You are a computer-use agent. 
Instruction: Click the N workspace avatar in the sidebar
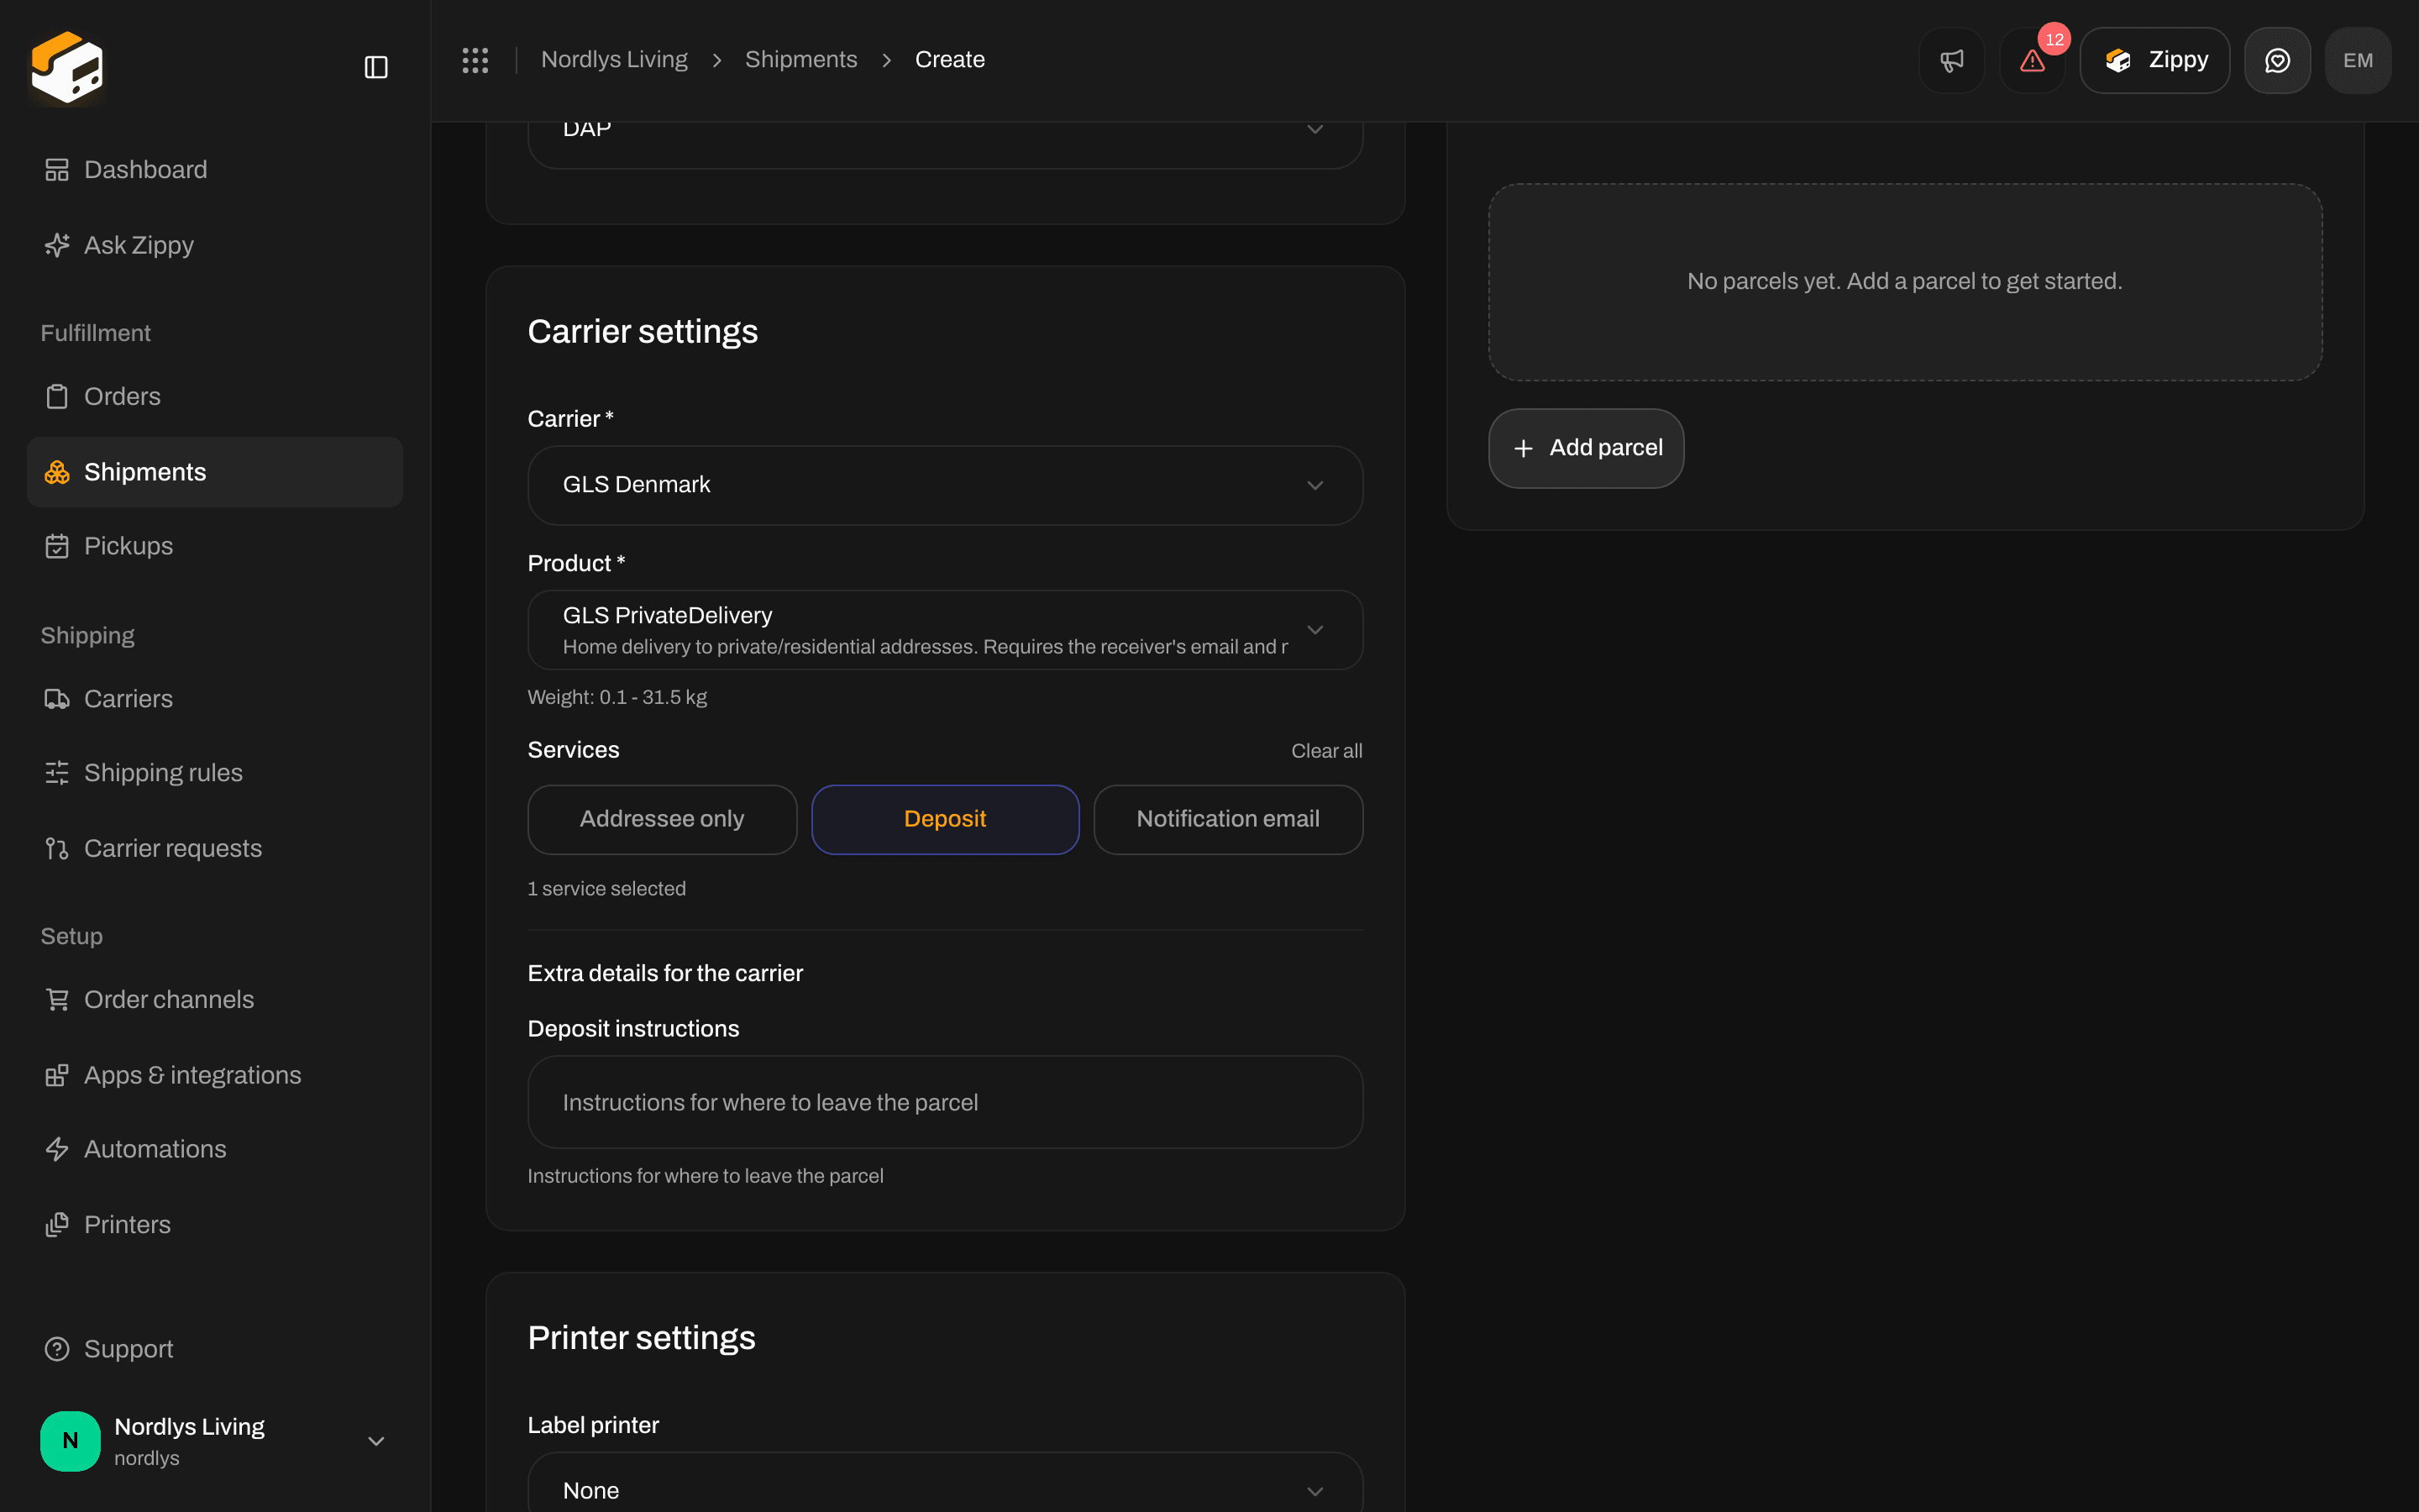coord(70,1441)
